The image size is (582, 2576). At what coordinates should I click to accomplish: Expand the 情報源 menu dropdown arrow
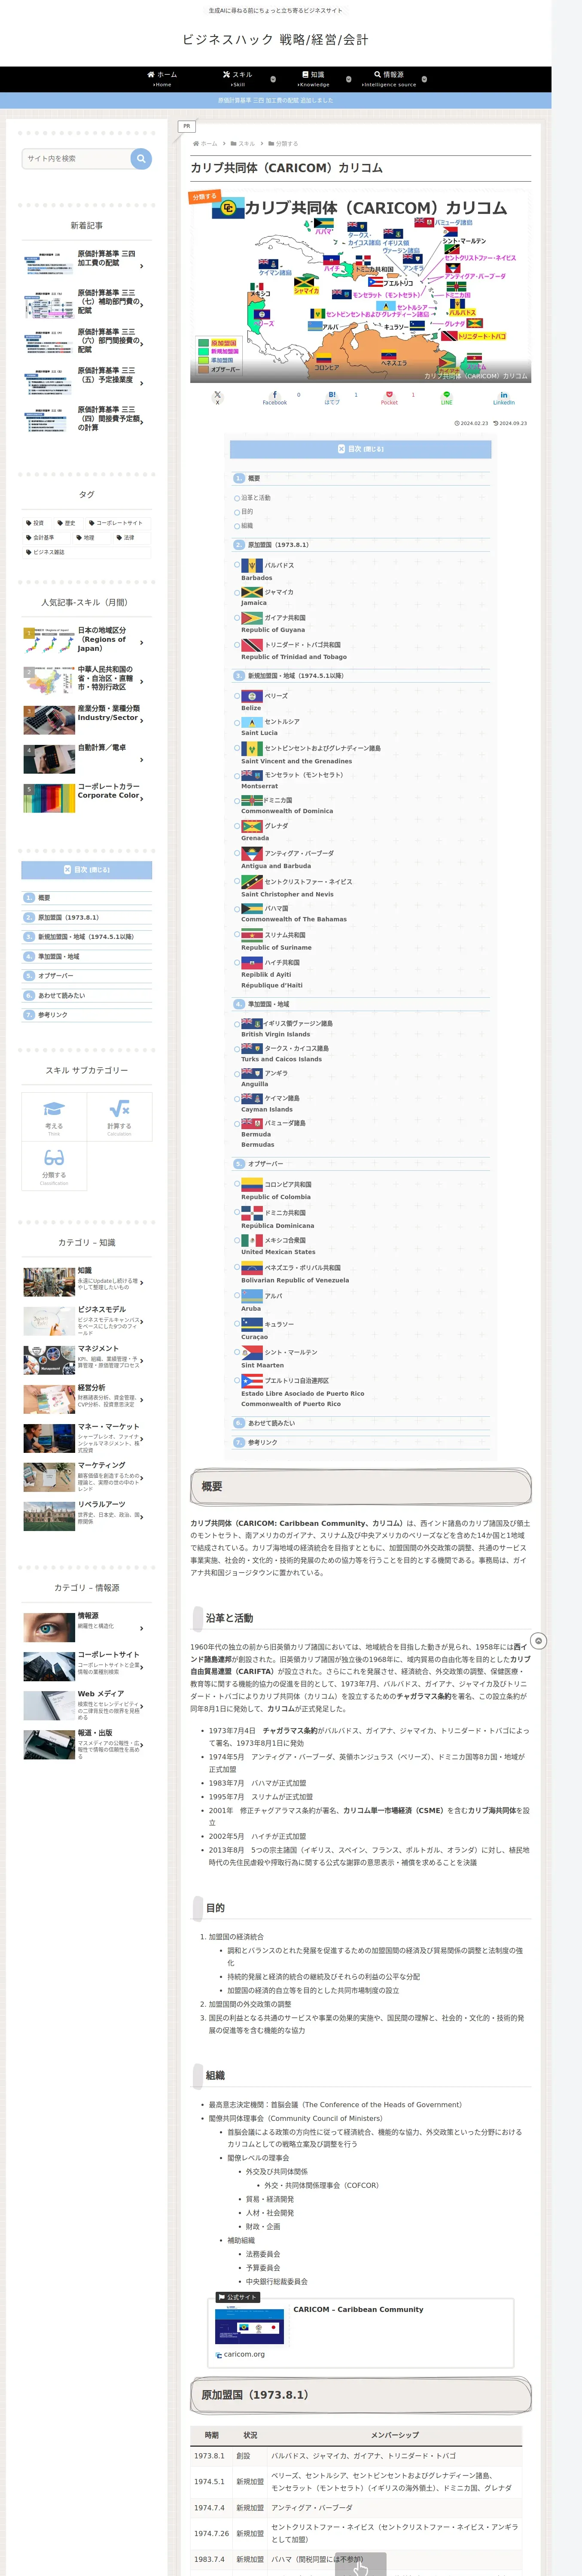coord(424,79)
